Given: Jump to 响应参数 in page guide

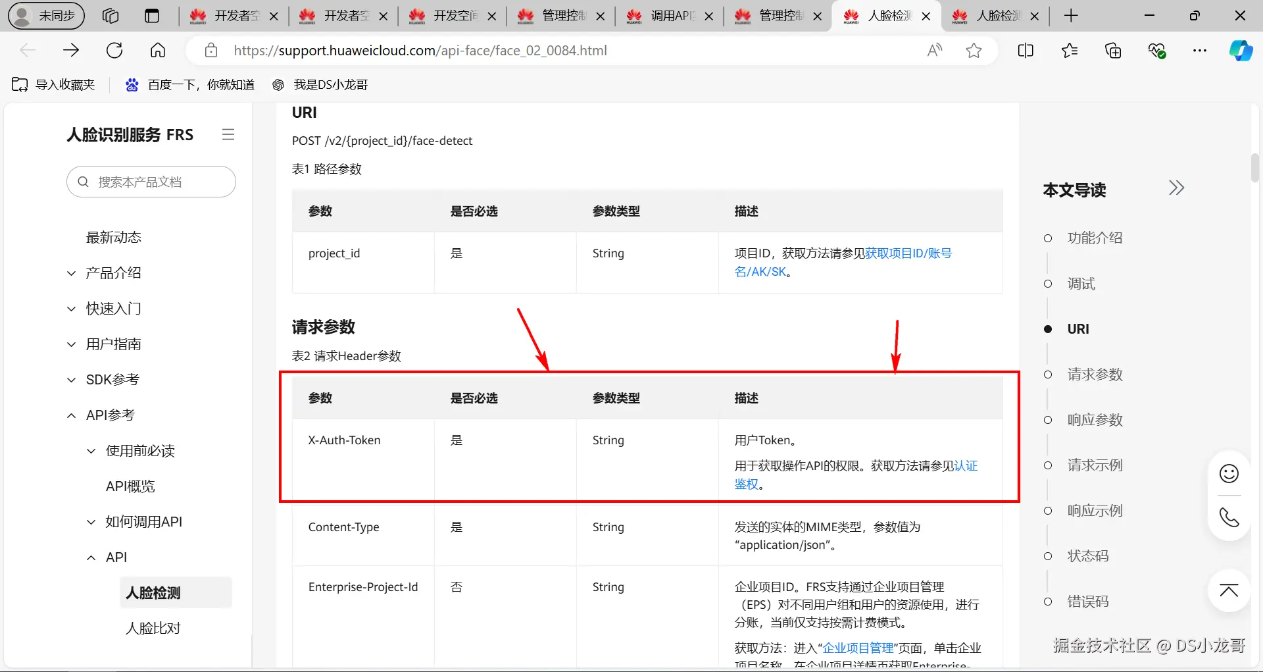Looking at the screenshot, I should tap(1095, 420).
